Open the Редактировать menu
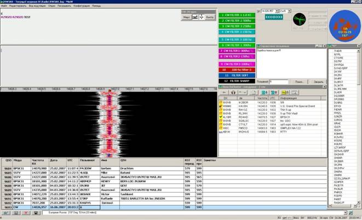The width and height of the screenshot is (362, 220). [x=18, y=6]
